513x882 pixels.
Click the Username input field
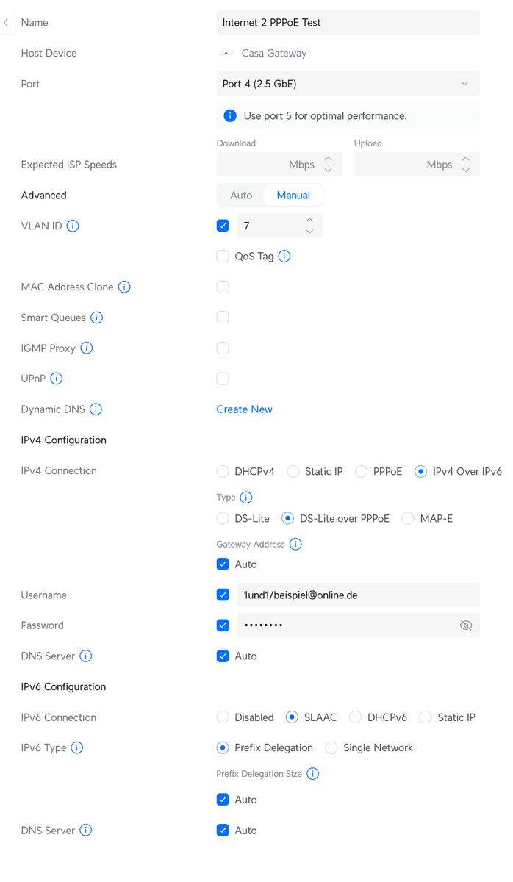pyautogui.click(x=358, y=595)
